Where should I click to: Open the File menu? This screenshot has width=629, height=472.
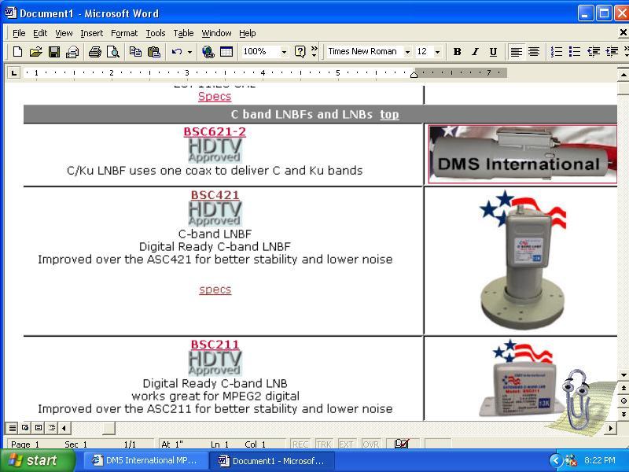pyautogui.click(x=19, y=33)
